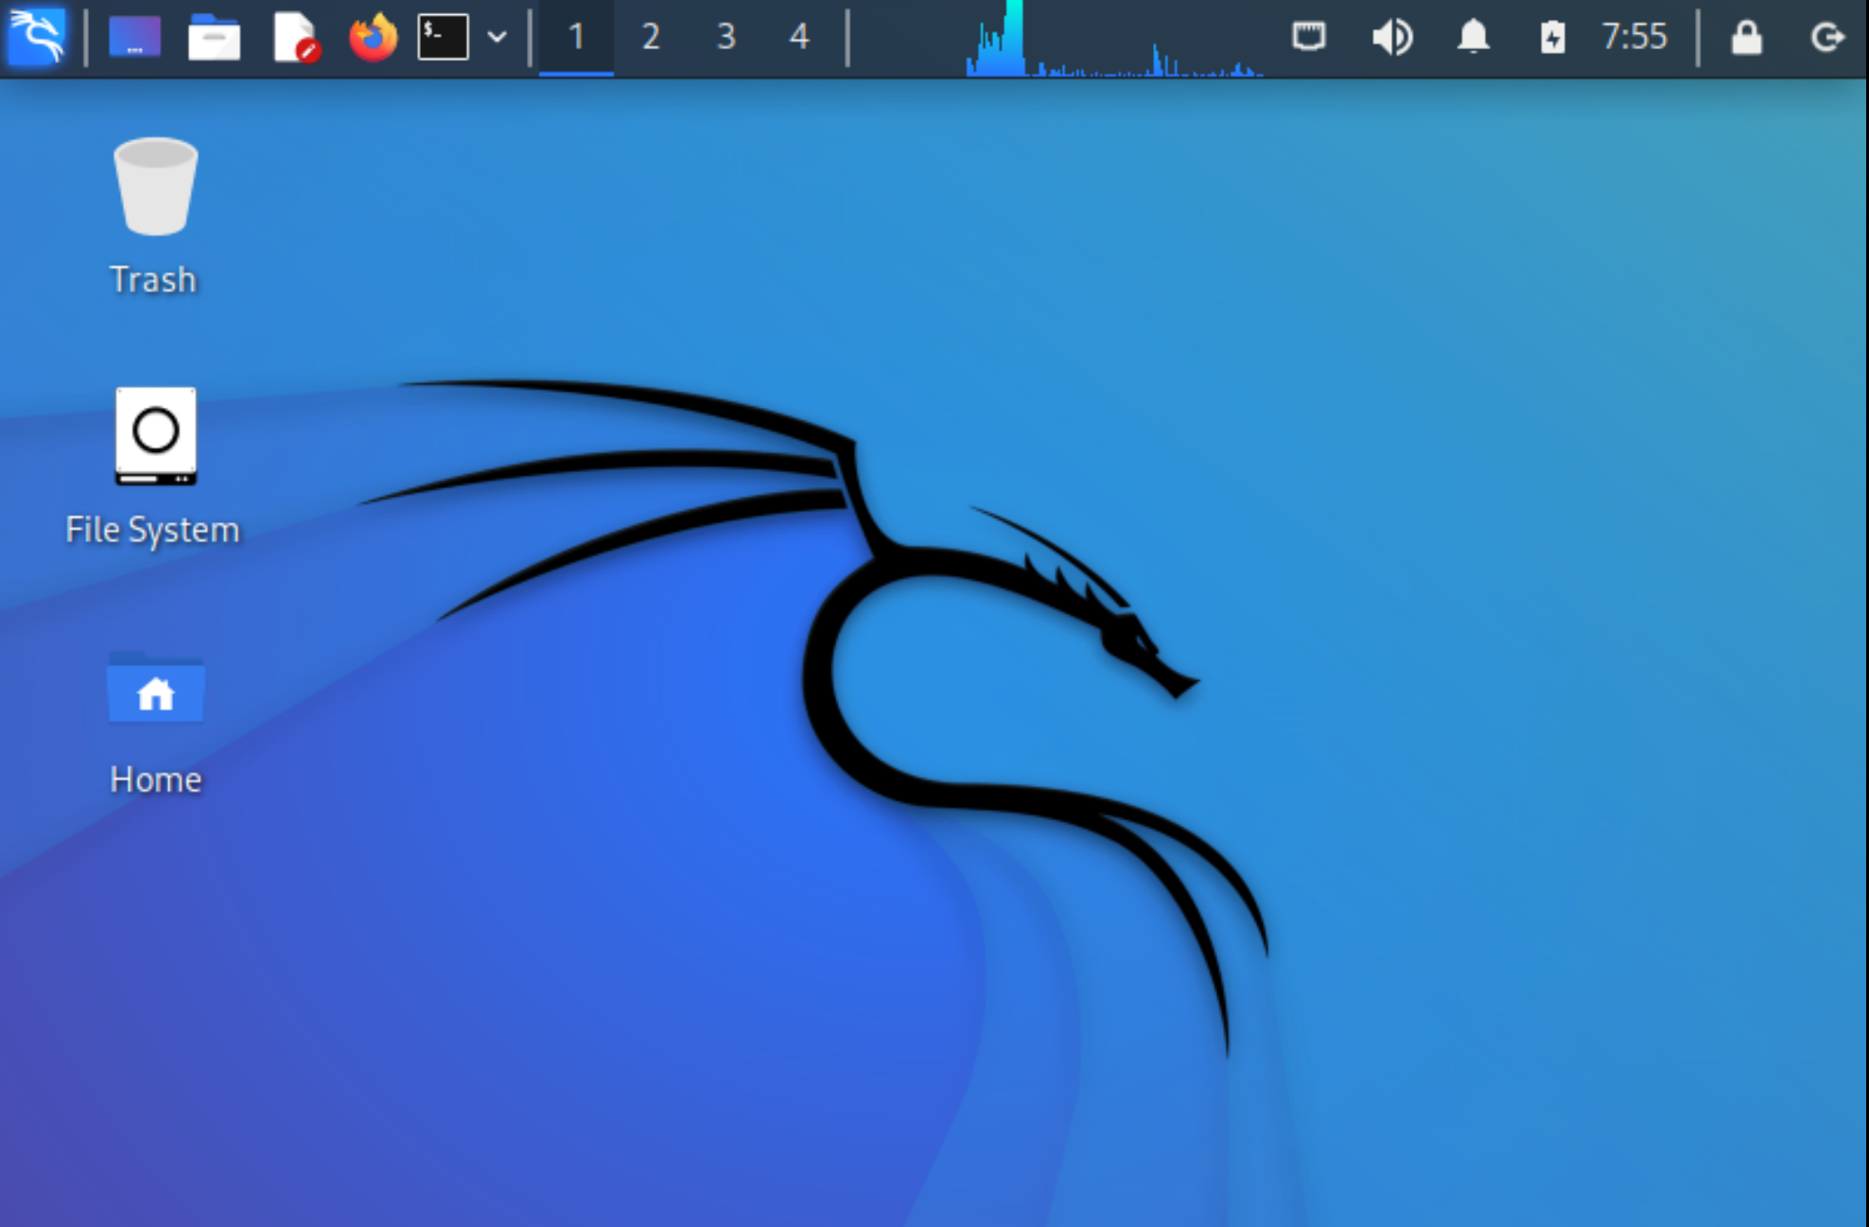
Task: Switch to workspace 4
Action: [799, 37]
